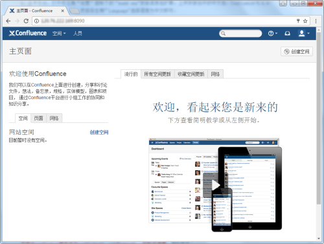Click the magnifier search icon

(x=224, y=34)
